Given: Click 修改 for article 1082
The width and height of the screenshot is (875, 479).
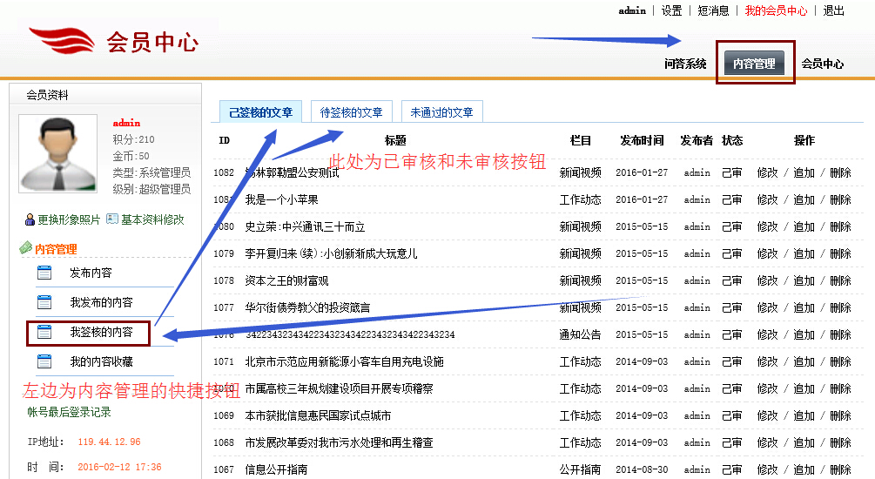Looking at the screenshot, I should 767,172.
